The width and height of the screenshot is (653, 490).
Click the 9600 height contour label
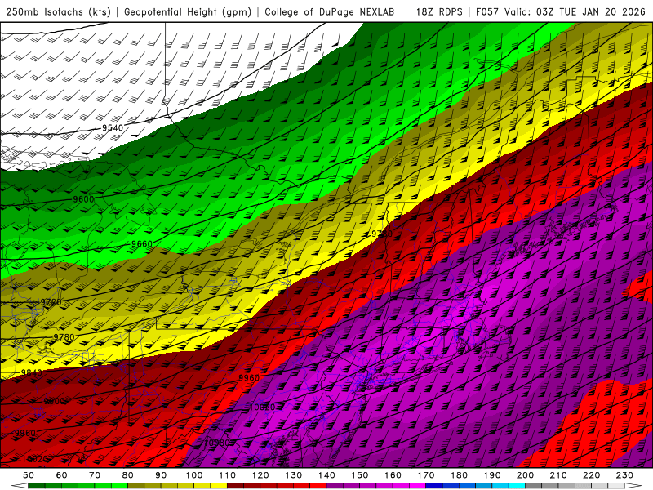tap(83, 199)
